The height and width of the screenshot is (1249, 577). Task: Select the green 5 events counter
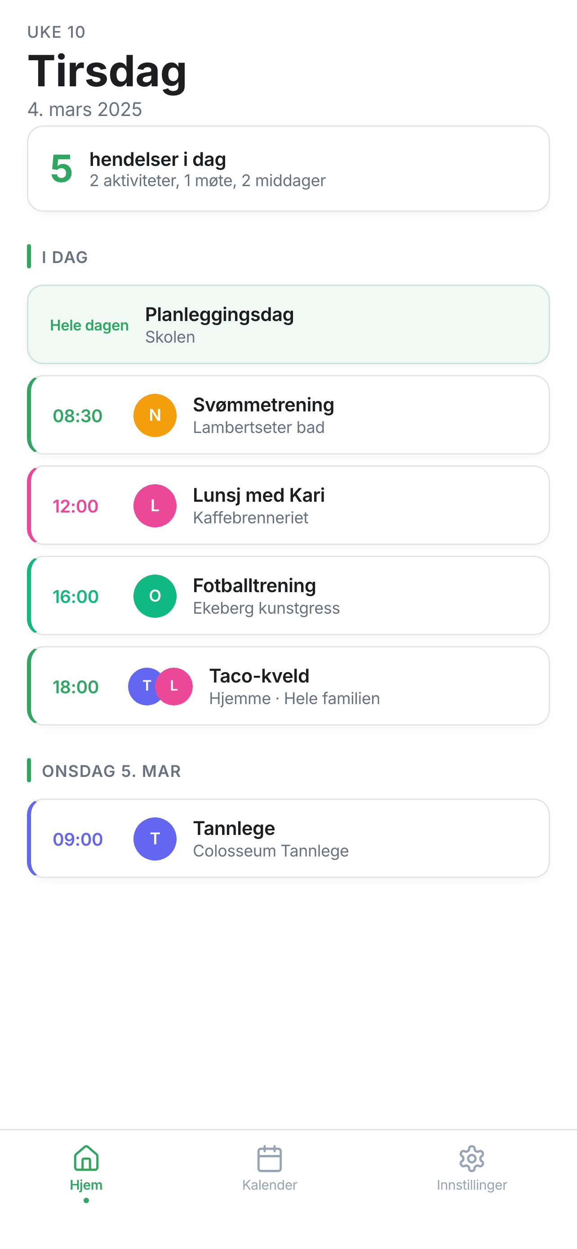61,168
